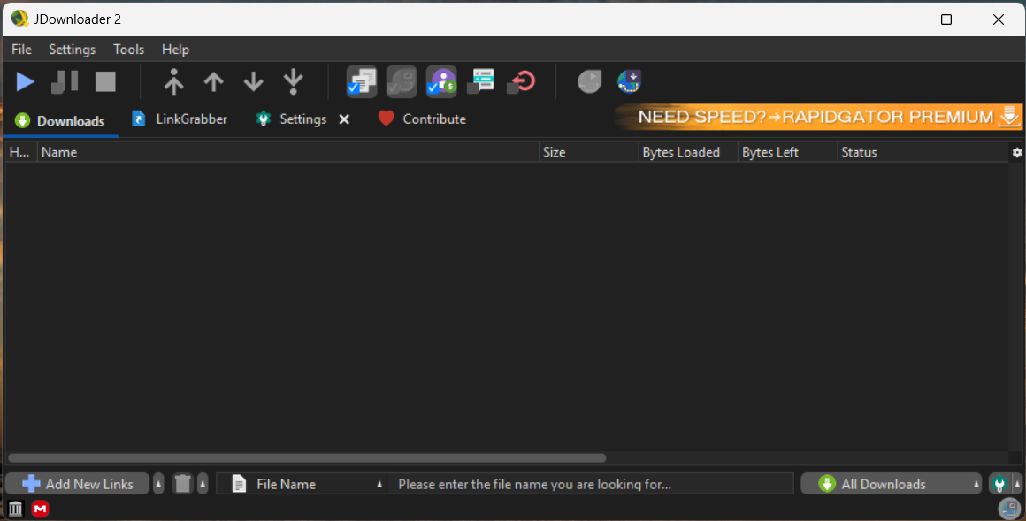Click the horizontal scrollbar of downloads table
Viewport: 1026px width, 521px height.
tap(307, 458)
